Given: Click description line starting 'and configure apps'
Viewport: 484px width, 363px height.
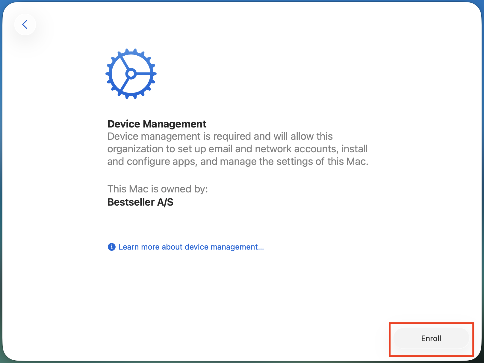Looking at the screenshot, I should tap(238, 162).
